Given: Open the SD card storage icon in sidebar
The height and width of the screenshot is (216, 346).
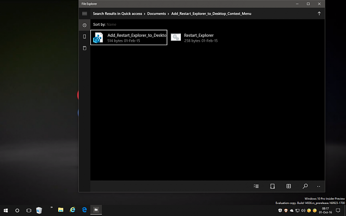Looking at the screenshot, I should [x=84, y=48].
